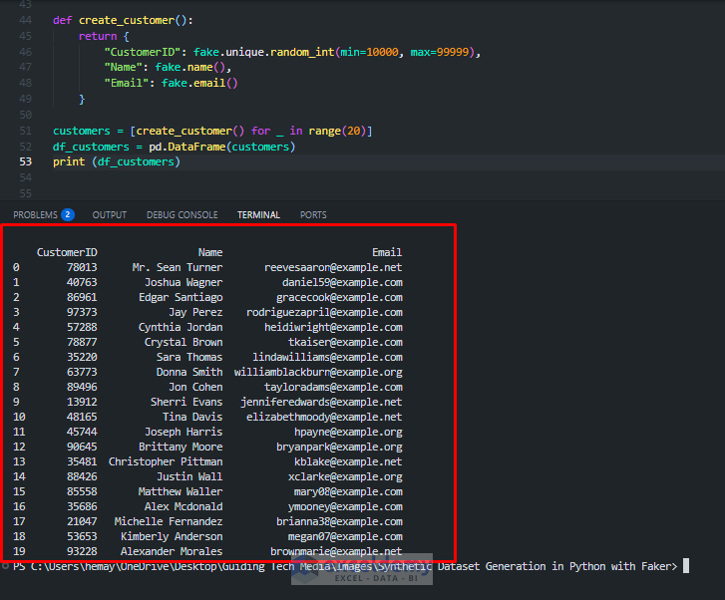Select the TERMINAL tab
Image resolution: width=725 pixels, height=600 pixels.
(x=258, y=215)
